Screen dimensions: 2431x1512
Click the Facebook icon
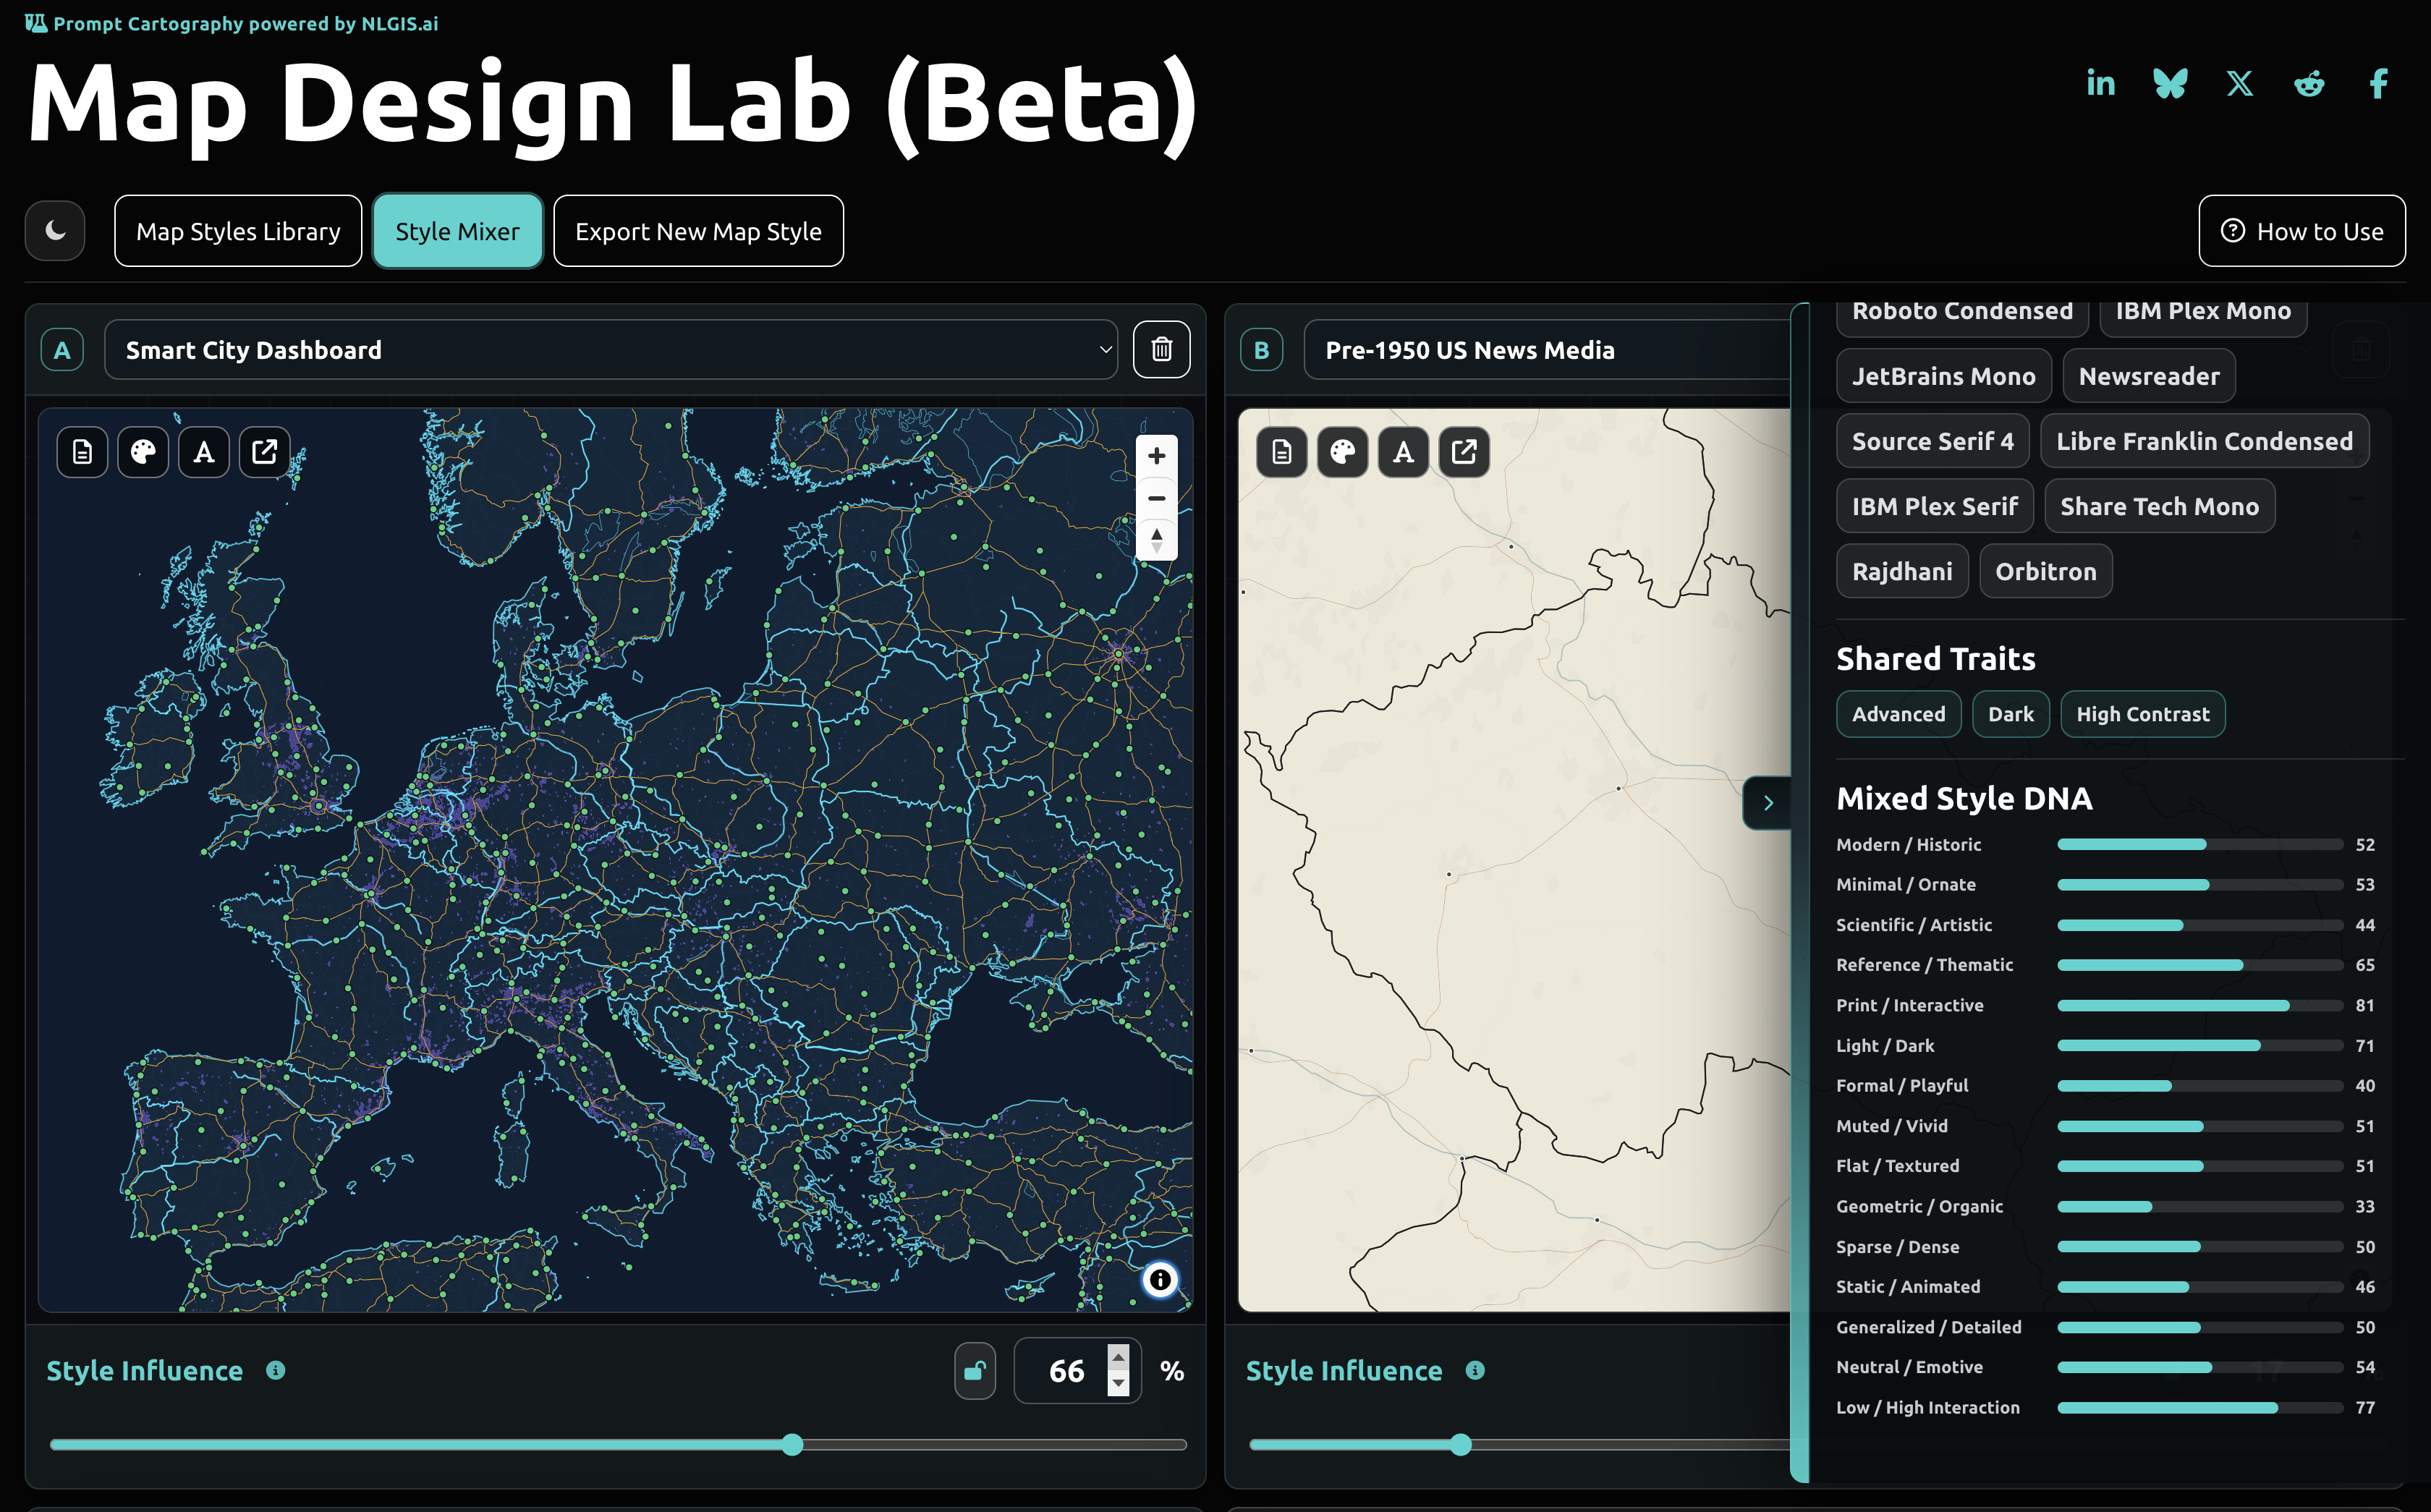tap(2379, 83)
